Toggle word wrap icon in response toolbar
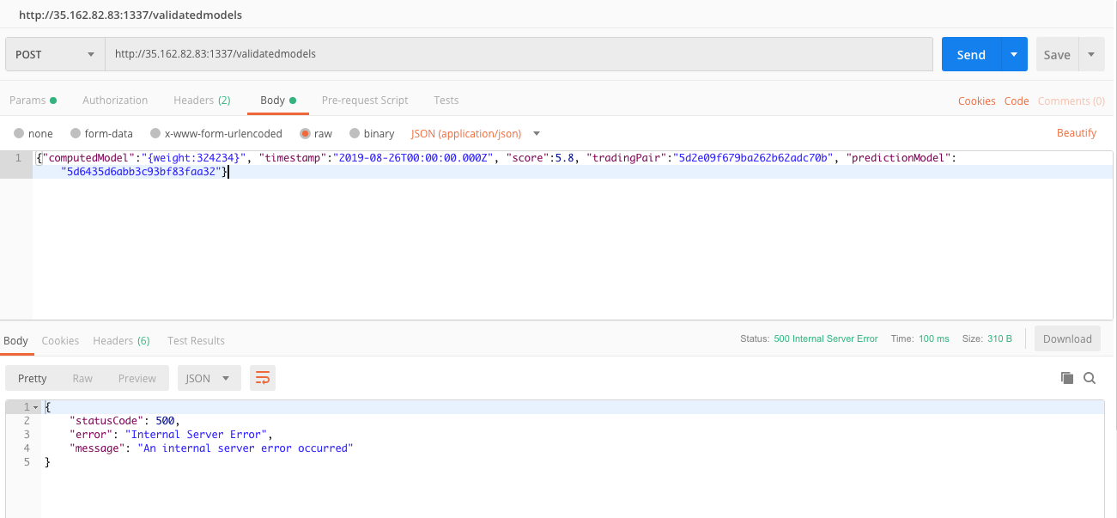The height and width of the screenshot is (518, 1117). tap(263, 378)
